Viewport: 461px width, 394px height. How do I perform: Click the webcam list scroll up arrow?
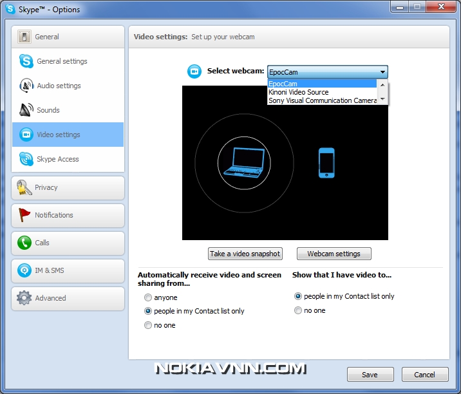pos(382,85)
